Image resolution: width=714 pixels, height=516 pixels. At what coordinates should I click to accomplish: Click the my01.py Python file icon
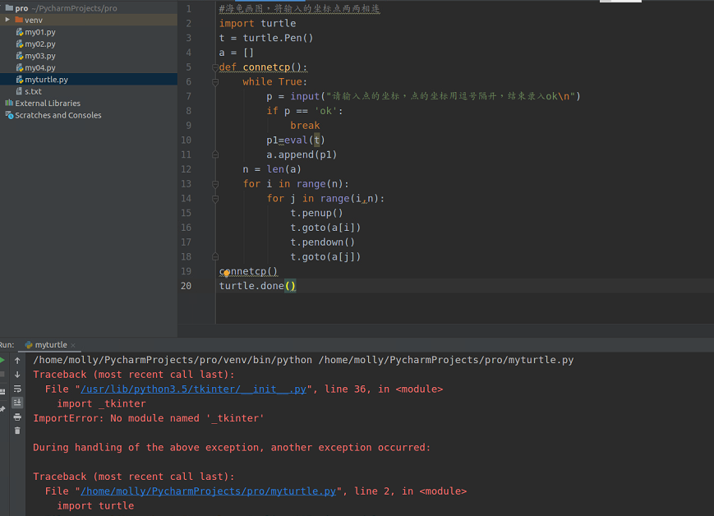(19, 32)
